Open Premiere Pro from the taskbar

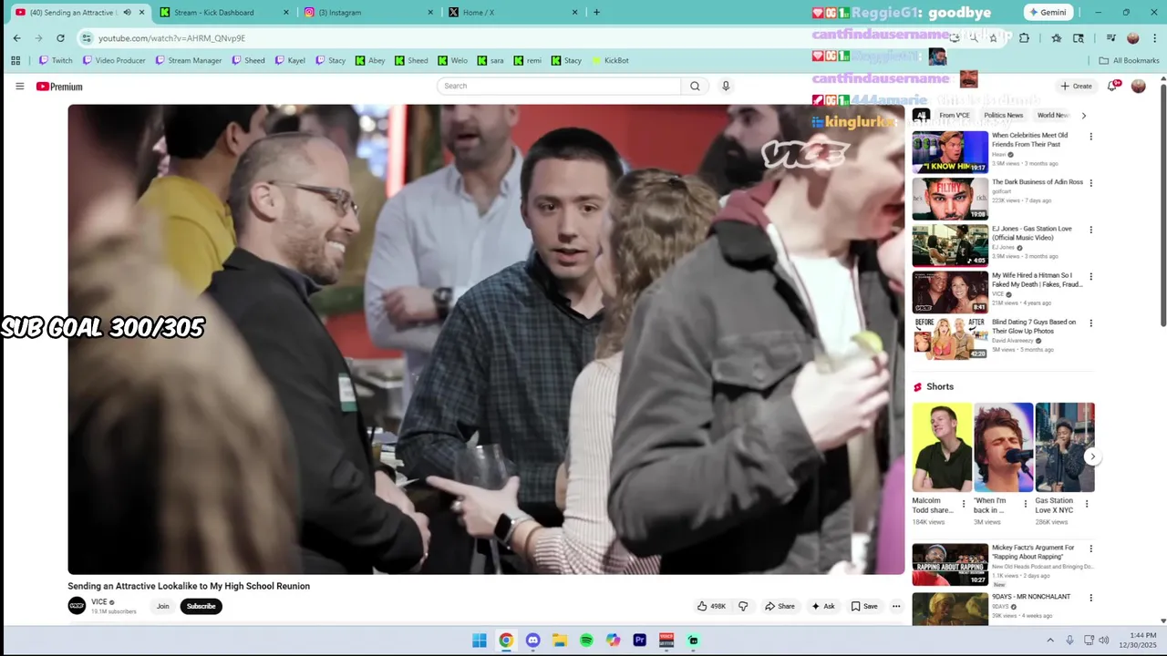(x=640, y=641)
